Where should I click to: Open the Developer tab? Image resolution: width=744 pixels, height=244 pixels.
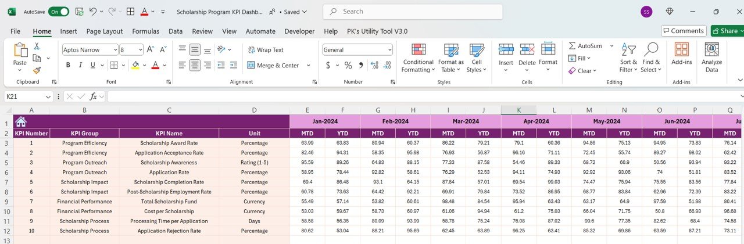299,31
